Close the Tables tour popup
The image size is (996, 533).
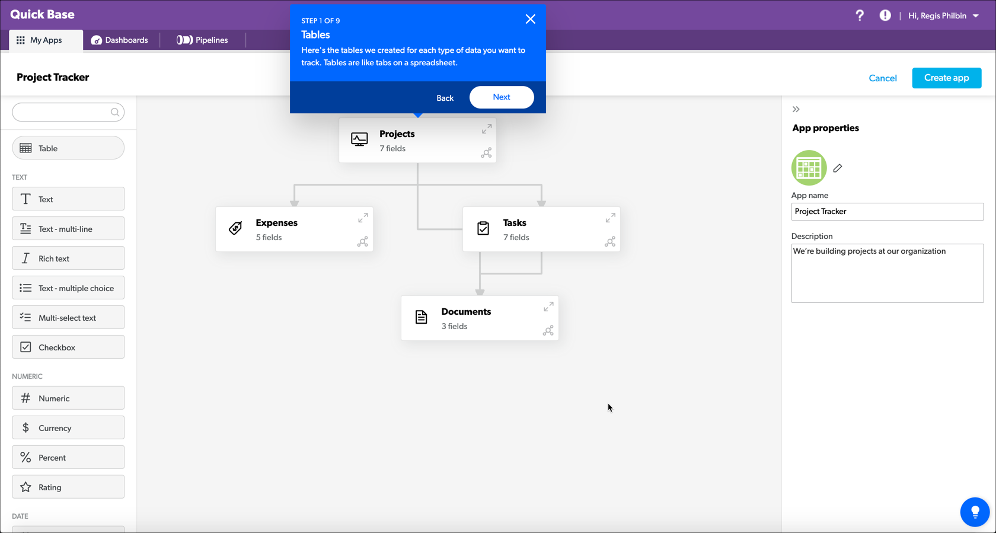point(530,19)
